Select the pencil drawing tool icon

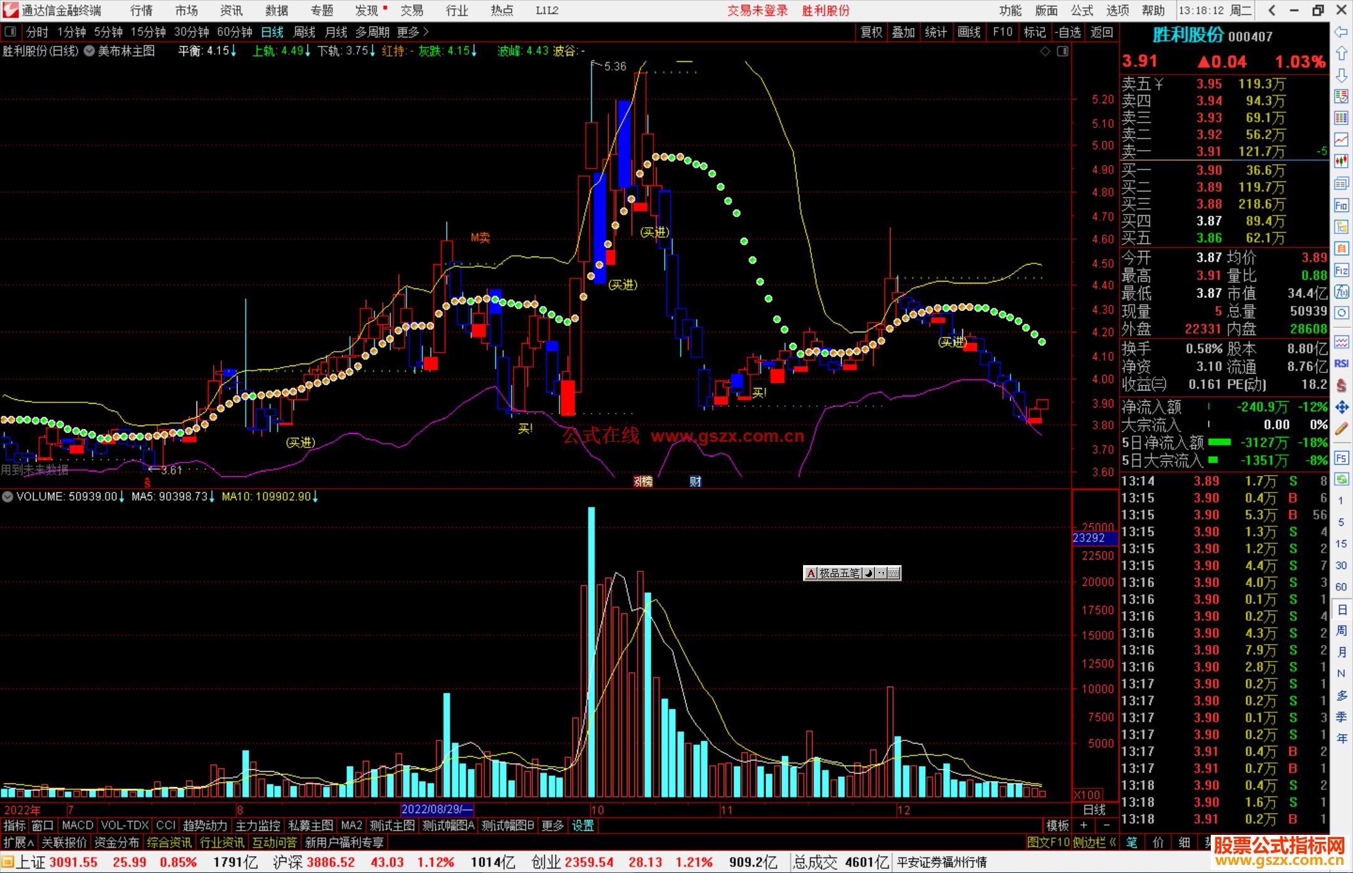tap(1341, 429)
